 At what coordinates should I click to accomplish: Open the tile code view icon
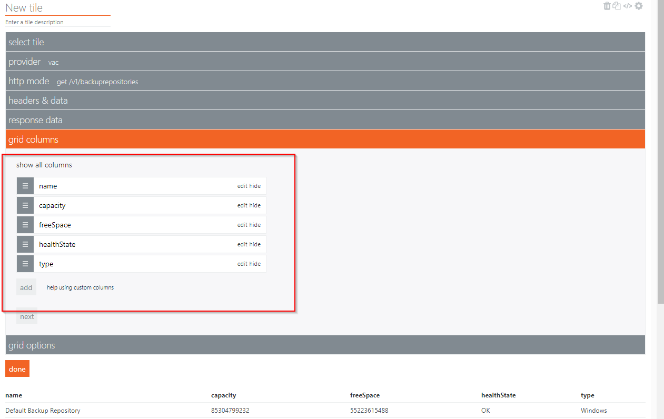[627, 6]
